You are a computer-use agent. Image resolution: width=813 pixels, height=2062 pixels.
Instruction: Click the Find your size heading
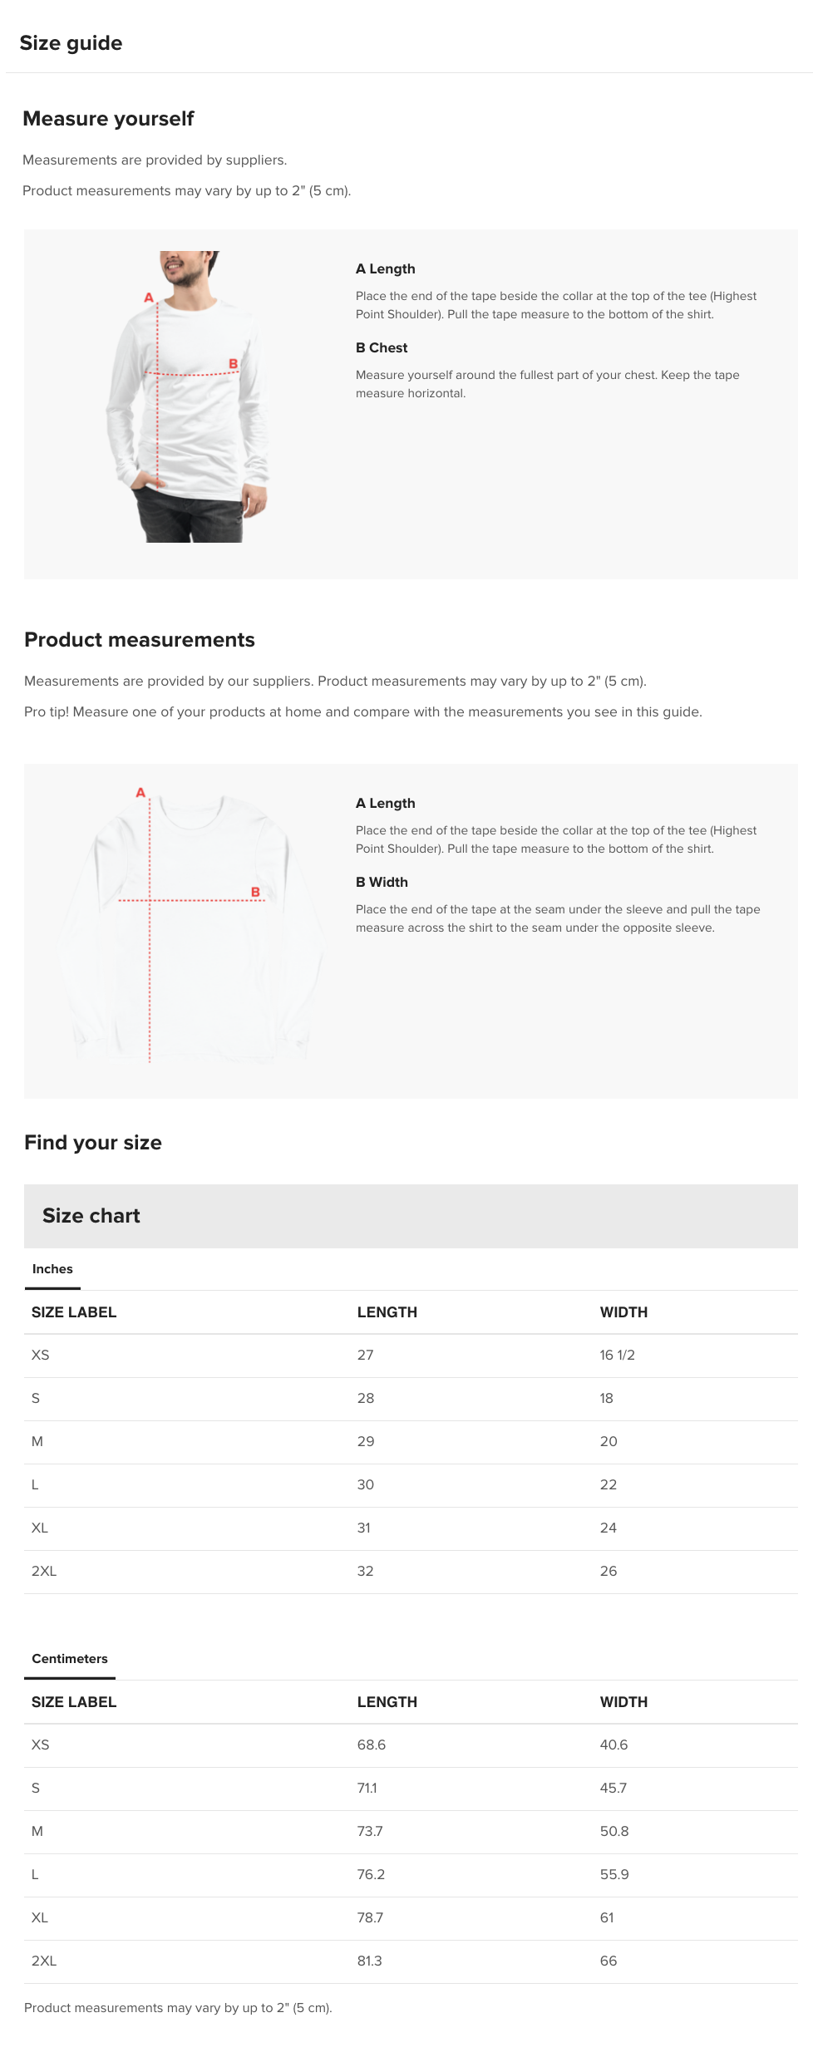pos(93,1143)
